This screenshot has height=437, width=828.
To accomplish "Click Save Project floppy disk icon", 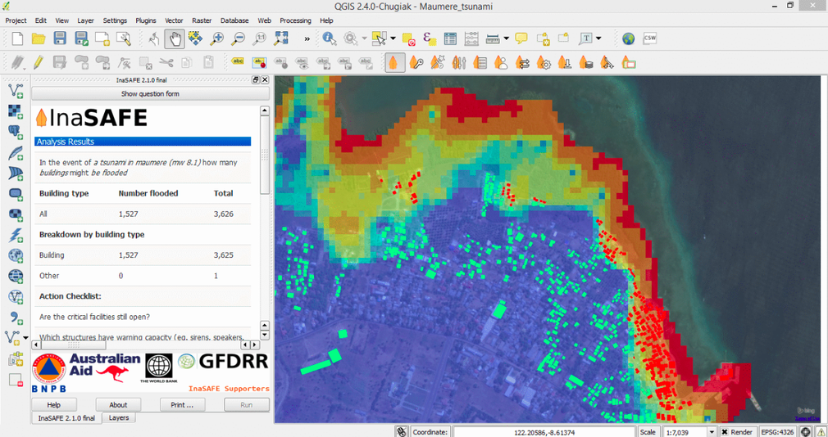I will pos(60,38).
